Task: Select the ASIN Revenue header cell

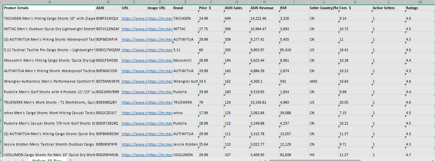Action: tap(264, 8)
